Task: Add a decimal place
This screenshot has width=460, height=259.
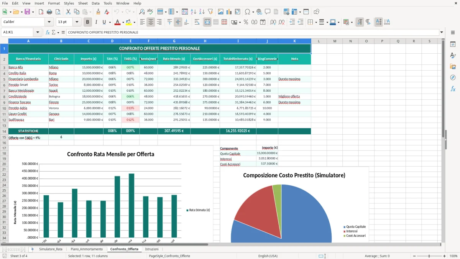Action: coord(273,22)
